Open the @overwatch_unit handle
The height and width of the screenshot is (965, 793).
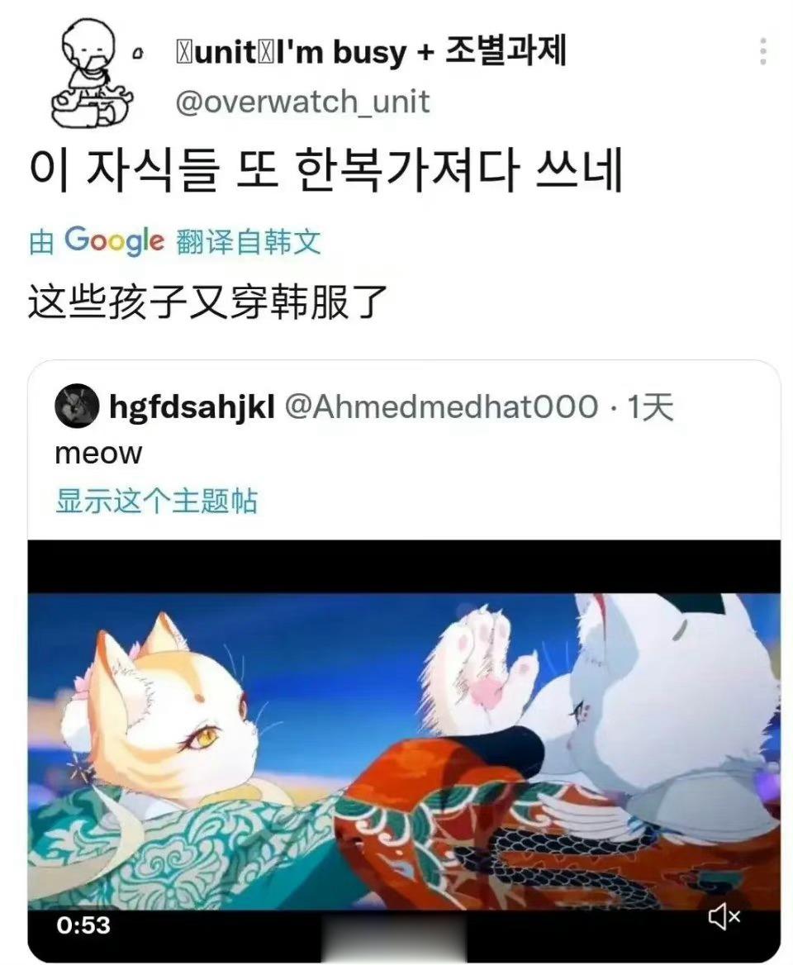302,102
